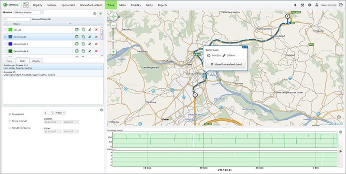Open the settings gear icon
The image size is (346, 174).
309,5
